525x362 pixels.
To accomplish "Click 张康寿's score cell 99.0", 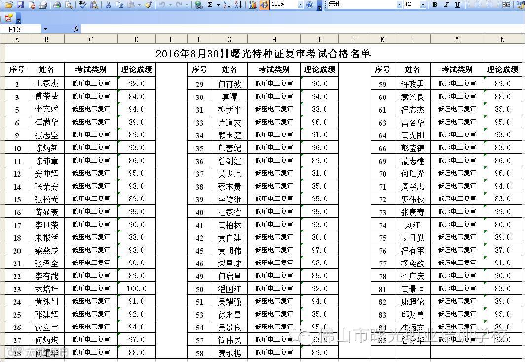I will [x=503, y=211].
